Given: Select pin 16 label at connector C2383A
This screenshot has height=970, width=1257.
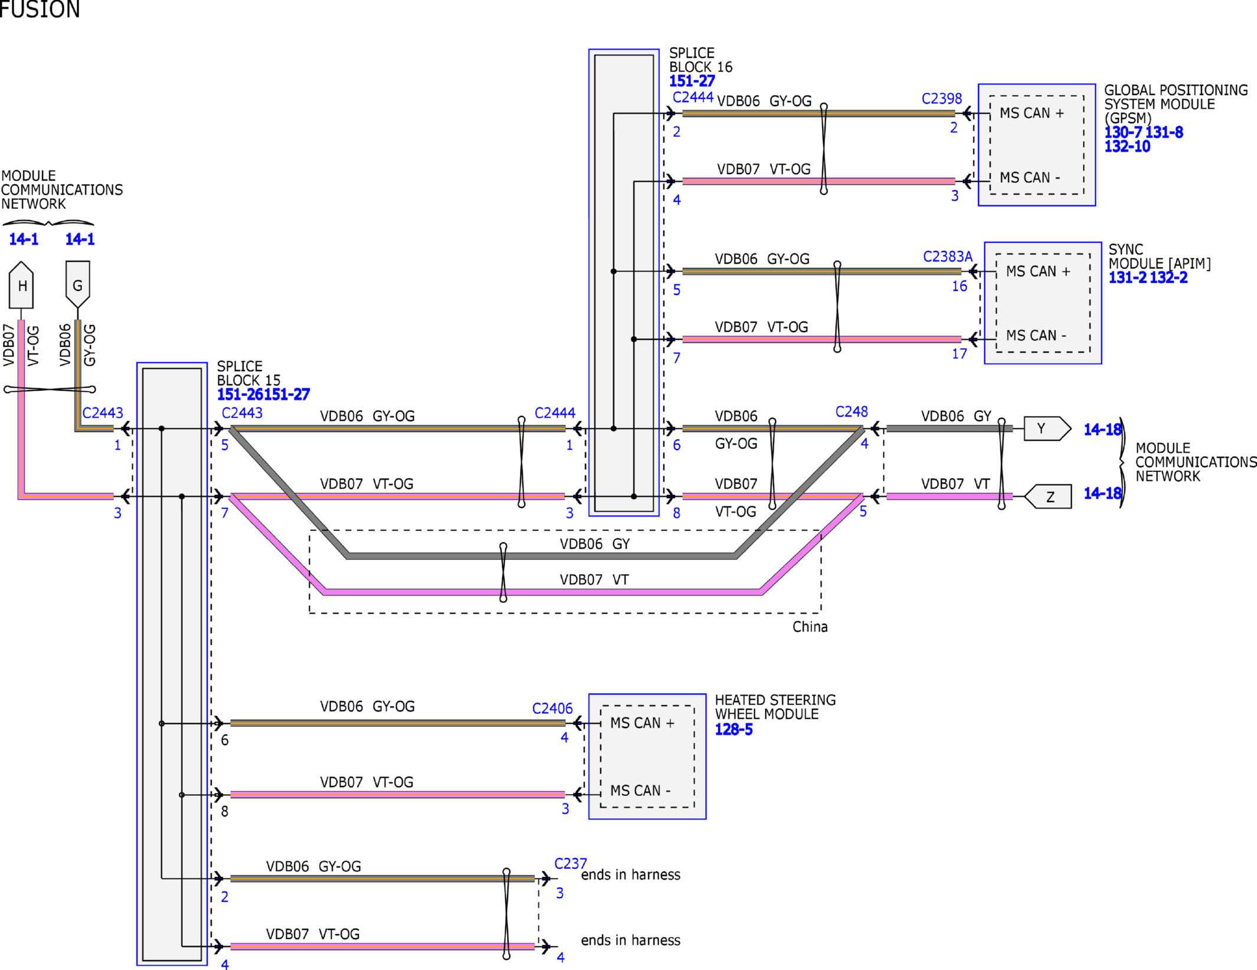Looking at the screenshot, I should coord(960,286).
